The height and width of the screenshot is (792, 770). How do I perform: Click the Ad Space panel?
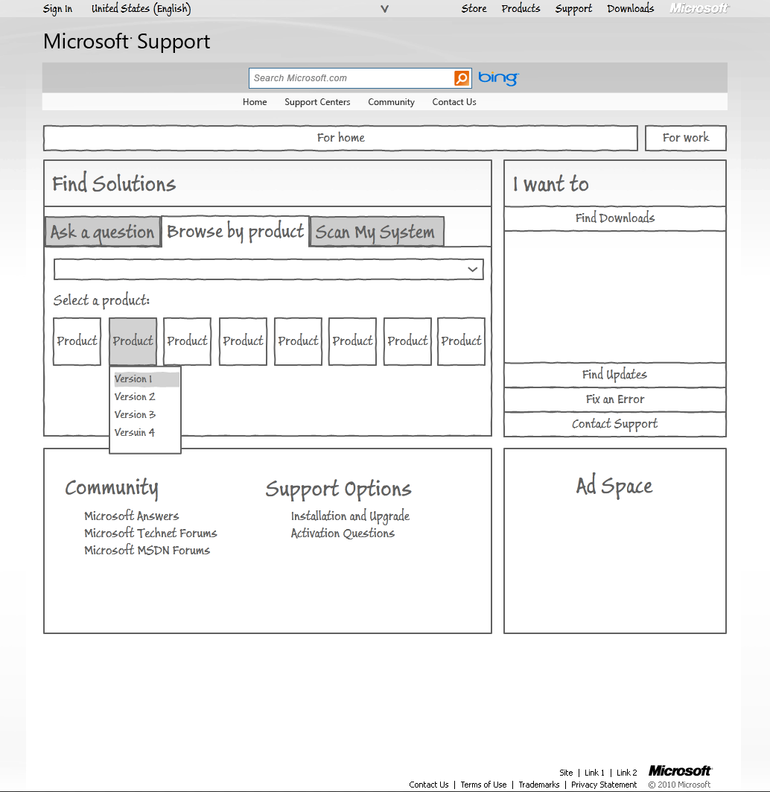pyautogui.click(x=615, y=541)
